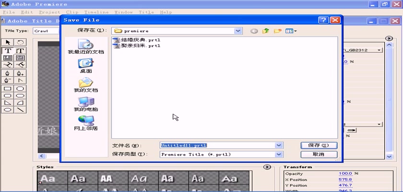403x192 pixels.
Task: Open the Styles panel flyout menu arrow
Action: [x=267, y=167]
